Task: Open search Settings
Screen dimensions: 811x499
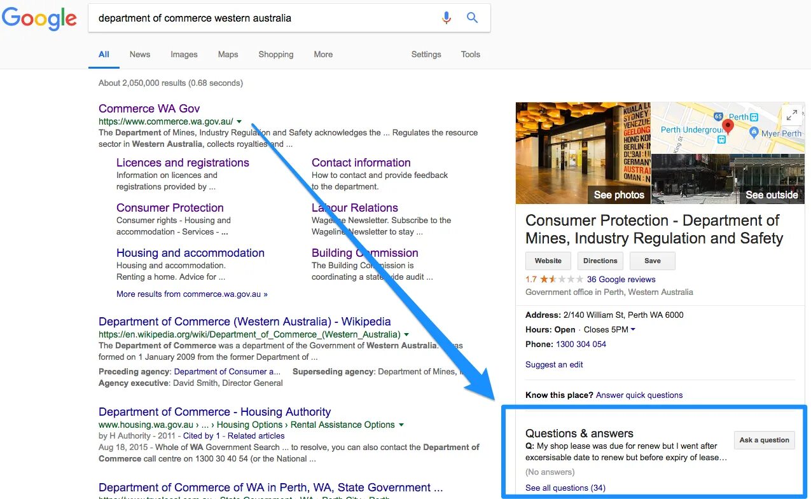Action: [x=426, y=55]
